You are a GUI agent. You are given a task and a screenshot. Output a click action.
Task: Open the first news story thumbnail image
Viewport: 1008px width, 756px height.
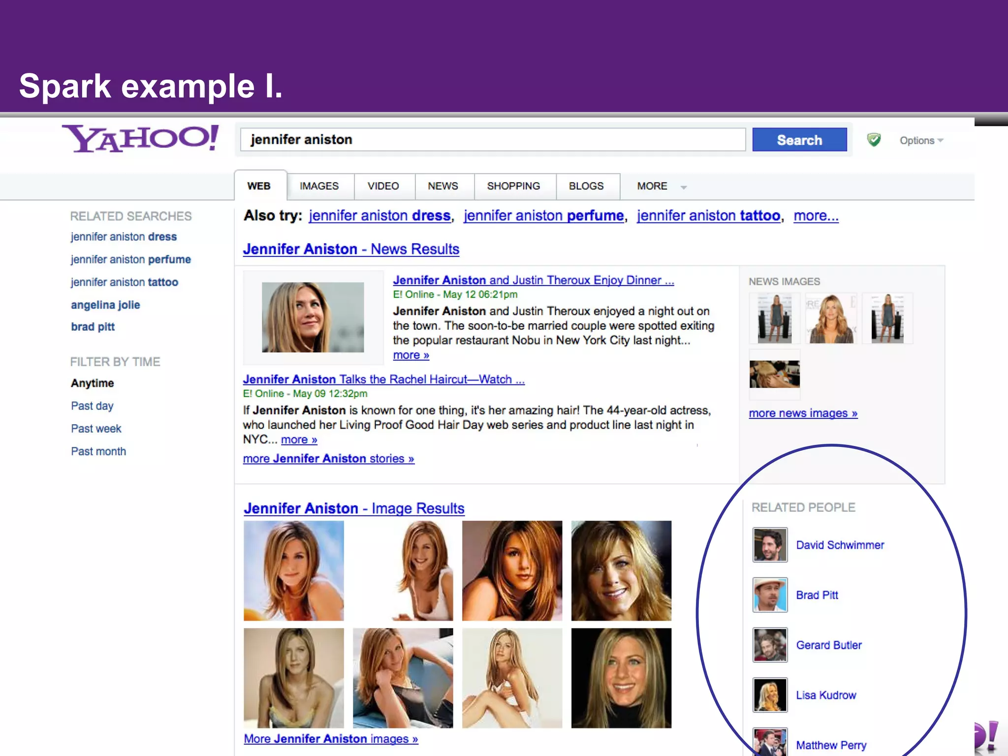pos(313,317)
